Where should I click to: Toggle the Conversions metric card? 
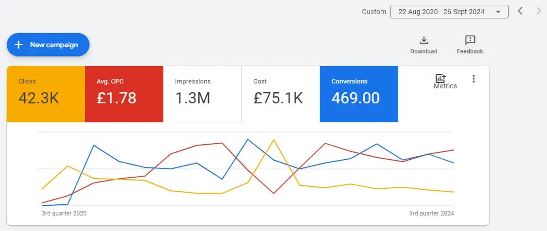coord(359,94)
